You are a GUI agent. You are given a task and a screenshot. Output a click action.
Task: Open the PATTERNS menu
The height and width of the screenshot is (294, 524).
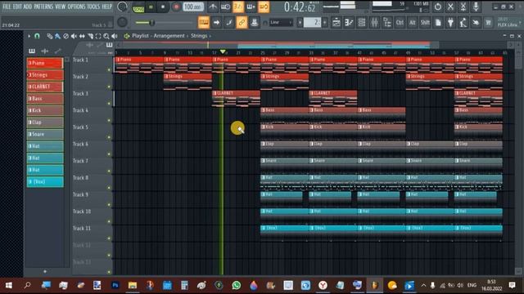tap(43, 7)
